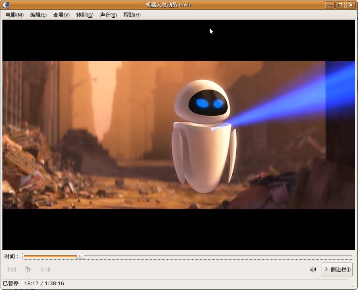The image size is (358, 290).
Task: Minimize the movie player window
Action: pyautogui.click(x=330, y=5)
